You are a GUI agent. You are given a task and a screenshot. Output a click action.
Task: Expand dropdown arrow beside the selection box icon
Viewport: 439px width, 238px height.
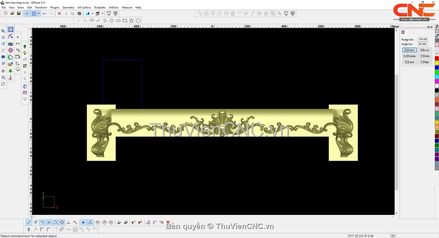click(38, 14)
